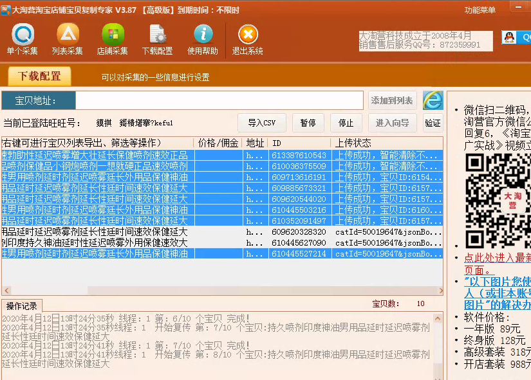Screen dimensions: 531x380
Task: Click the log line 6/10 个宝贝 完成
Action: pos(126,318)
